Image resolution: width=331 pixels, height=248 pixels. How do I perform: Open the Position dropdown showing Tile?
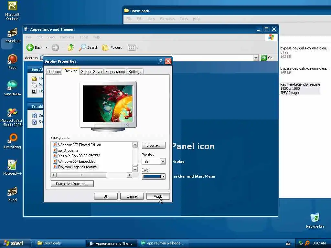163,161
